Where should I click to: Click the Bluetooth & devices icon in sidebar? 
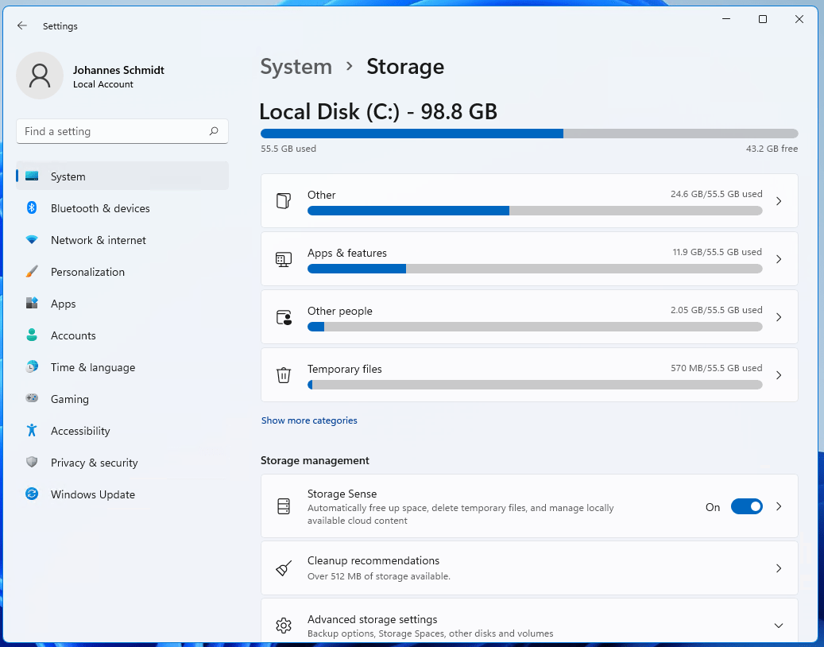(x=32, y=208)
